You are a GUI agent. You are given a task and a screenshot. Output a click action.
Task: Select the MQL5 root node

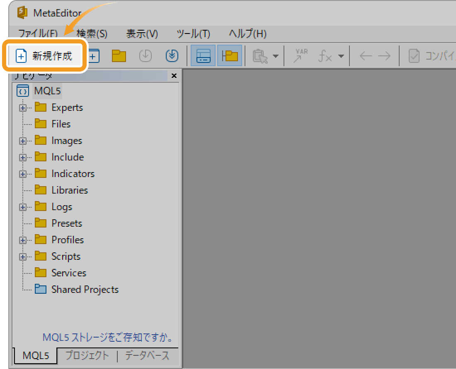[x=47, y=91]
